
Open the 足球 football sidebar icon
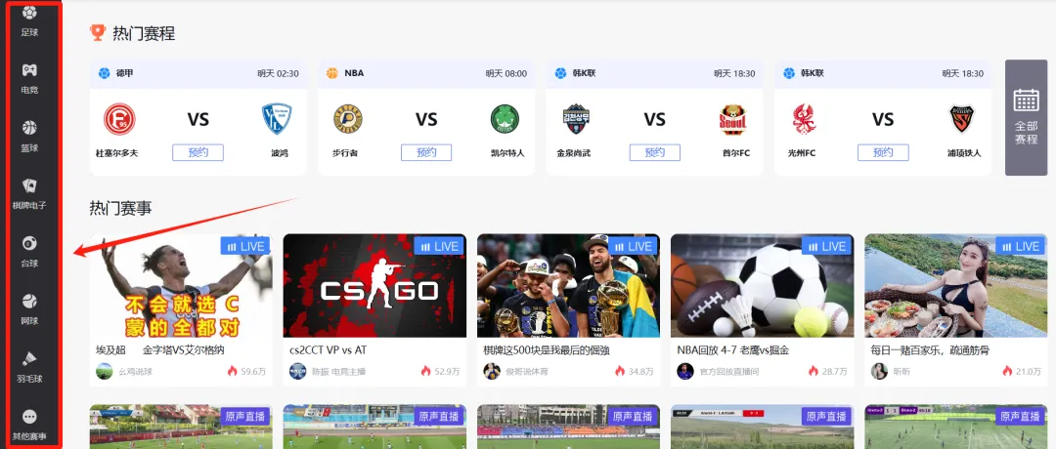pyautogui.click(x=29, y=13)
